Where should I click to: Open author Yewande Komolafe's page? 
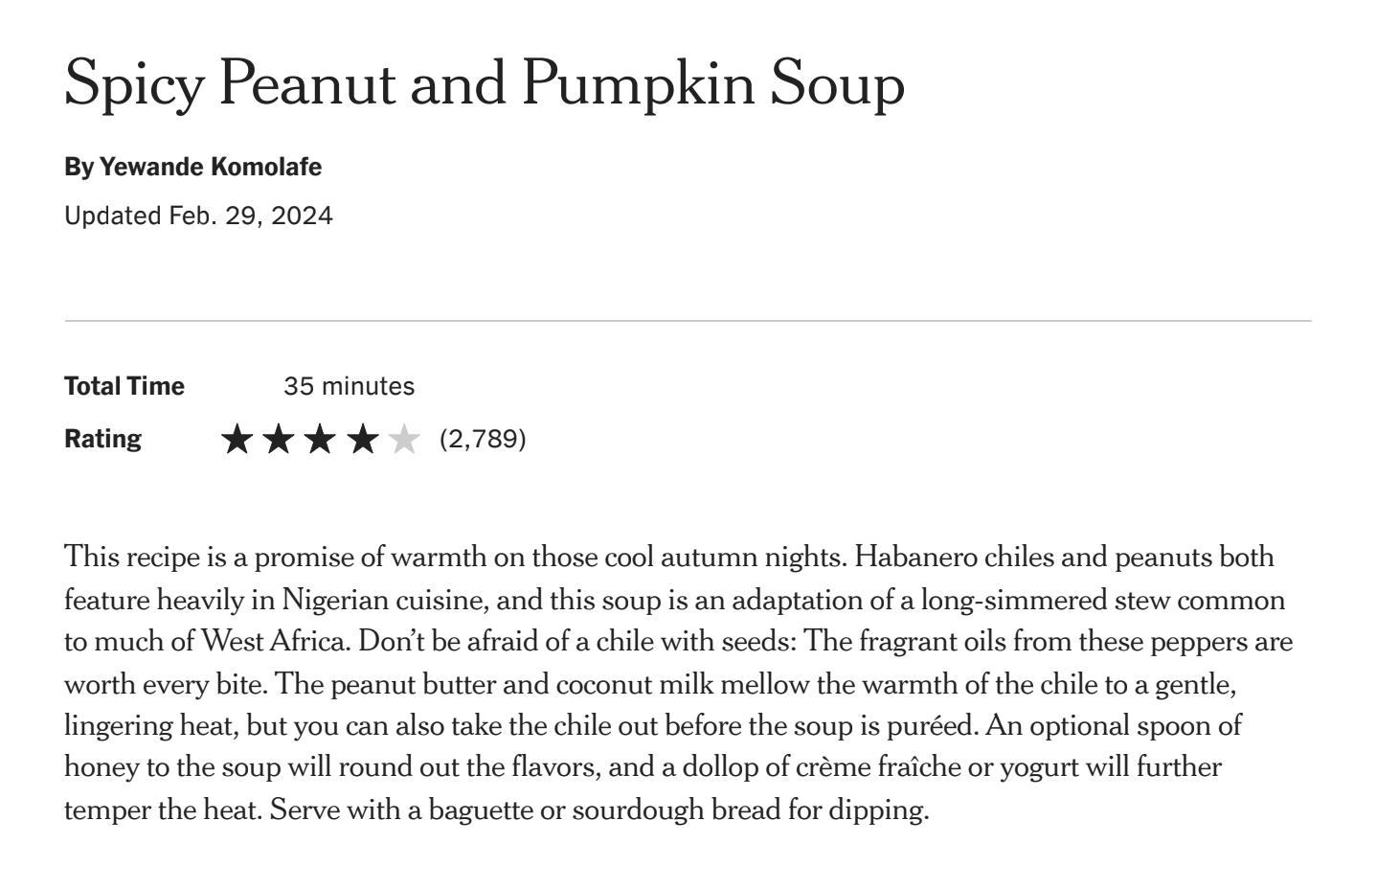[211, 167]
